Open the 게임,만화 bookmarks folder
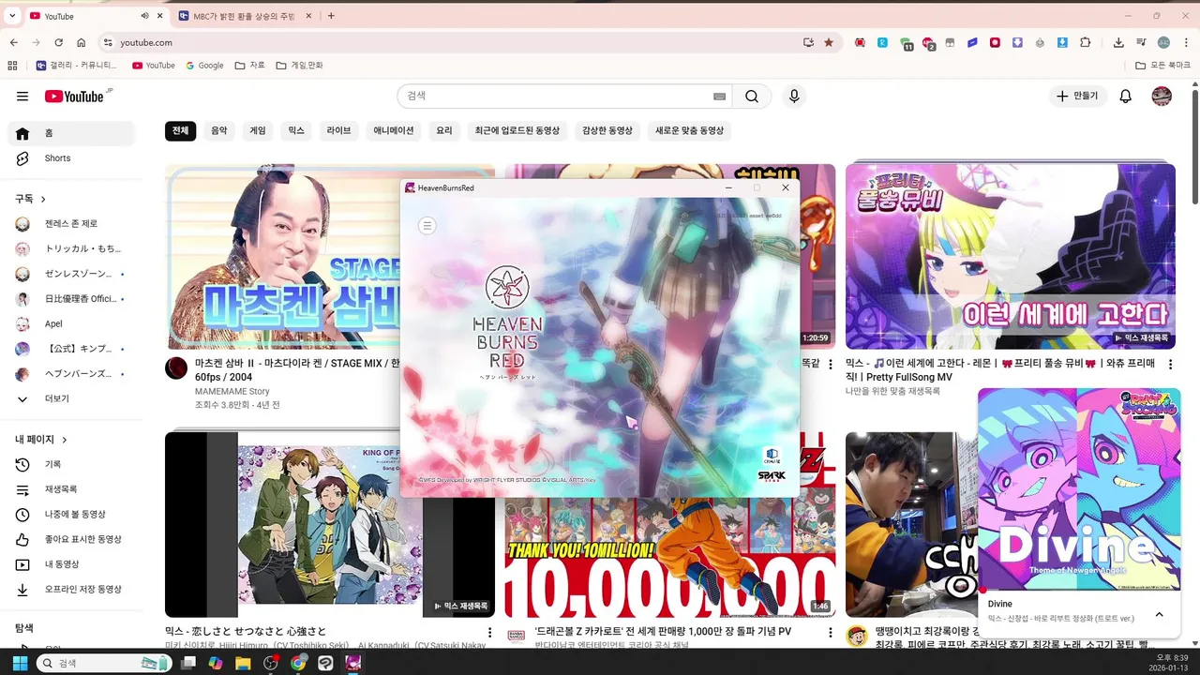The width and height of the screenshot is (1200, 675). (x=299, y=66)
